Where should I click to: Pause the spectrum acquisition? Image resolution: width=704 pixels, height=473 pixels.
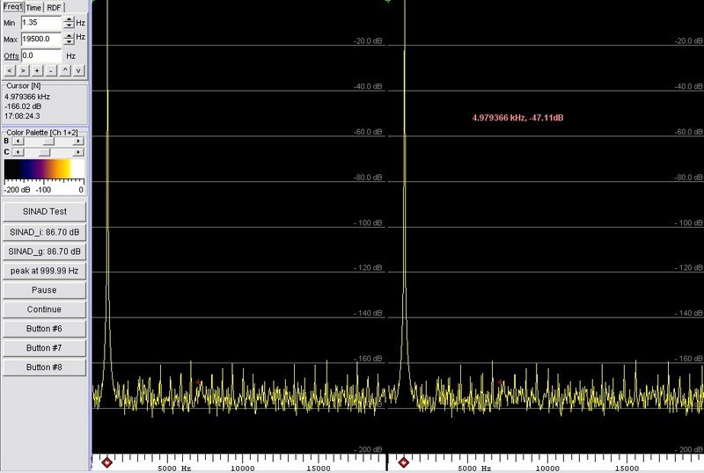click(45, 290)
